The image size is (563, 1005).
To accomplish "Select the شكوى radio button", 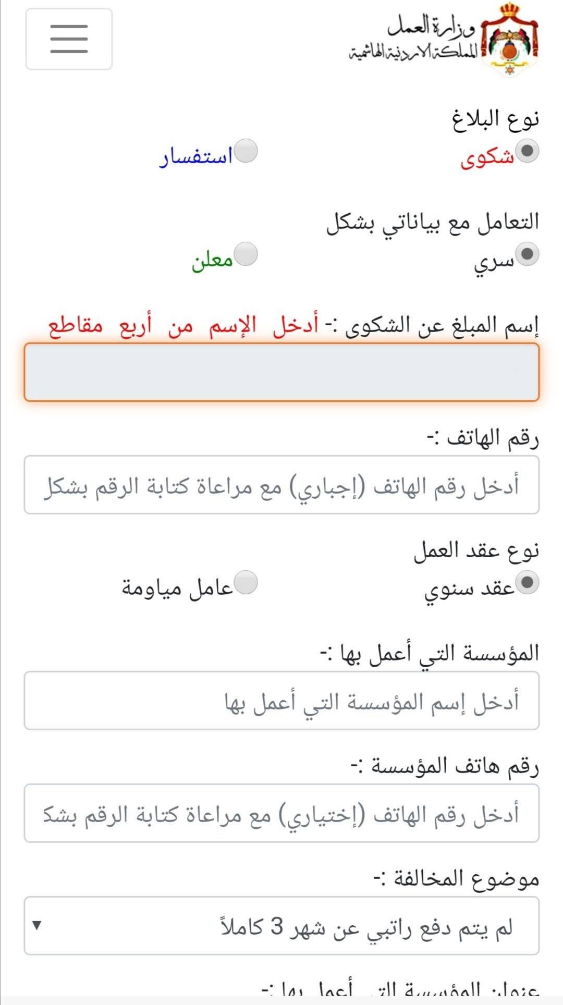I will 528,151.
